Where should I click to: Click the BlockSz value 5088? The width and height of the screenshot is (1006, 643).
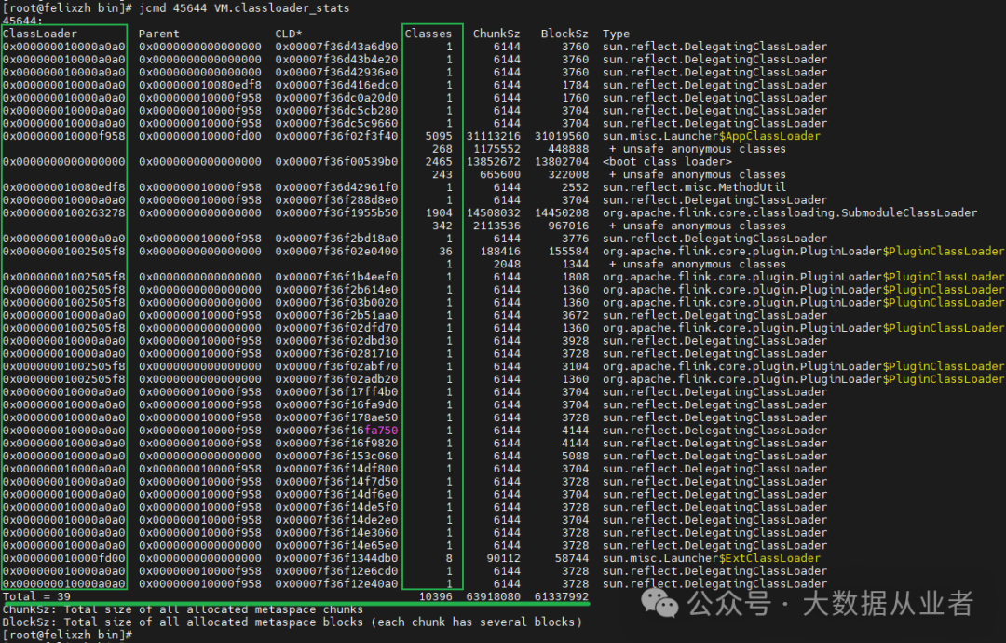coord(575,456)
